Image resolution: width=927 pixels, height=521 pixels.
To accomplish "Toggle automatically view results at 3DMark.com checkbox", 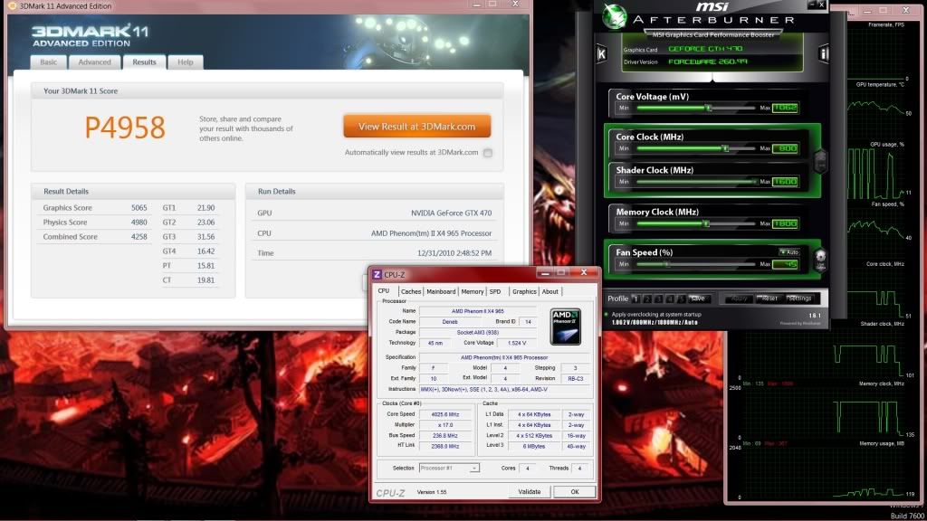I will tap(488, 153).
